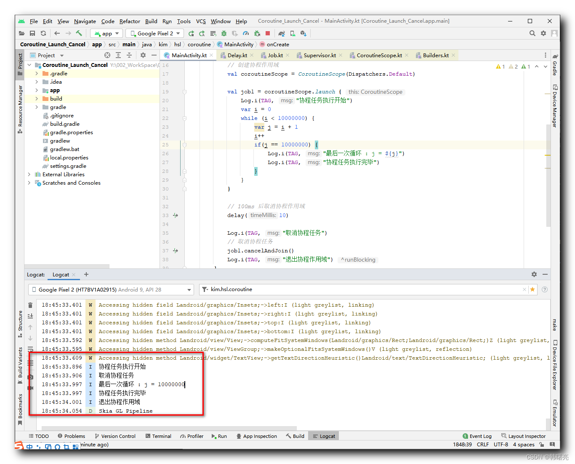Clear the Logcat console with trash icon

[x=30, y=305]
